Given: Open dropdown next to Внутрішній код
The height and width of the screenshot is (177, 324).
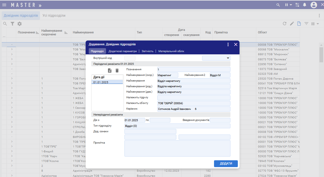Looking at the screenshot, I should 228,58.
